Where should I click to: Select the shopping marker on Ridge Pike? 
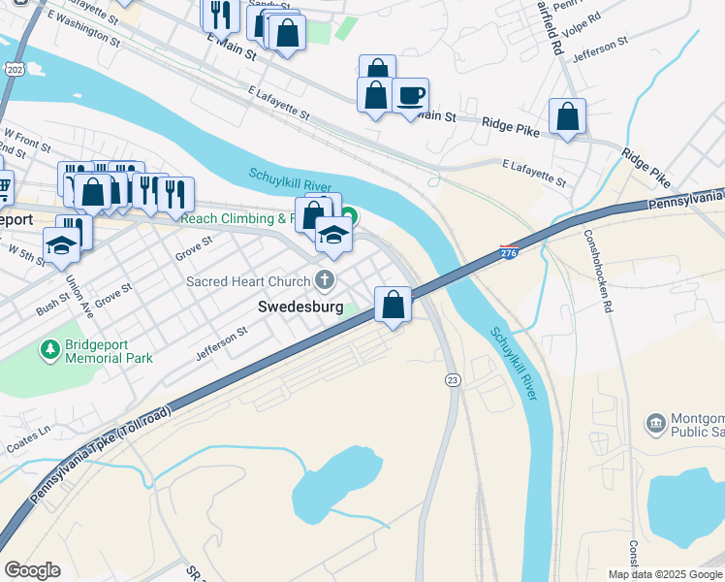tap(567, 119)
